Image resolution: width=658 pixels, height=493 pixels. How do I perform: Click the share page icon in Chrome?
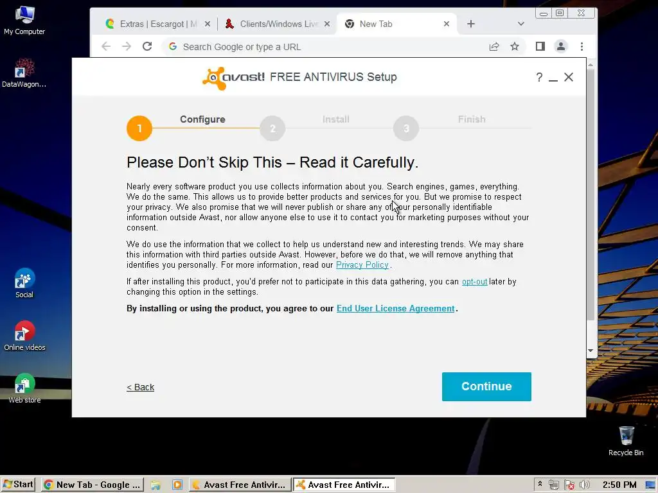pyautogui.click(x=494, y=46)
